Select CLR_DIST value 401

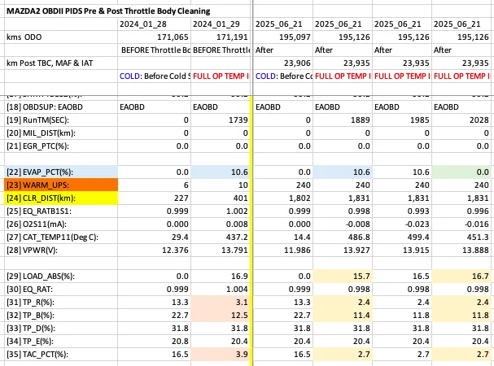click(x=221, y=198)
